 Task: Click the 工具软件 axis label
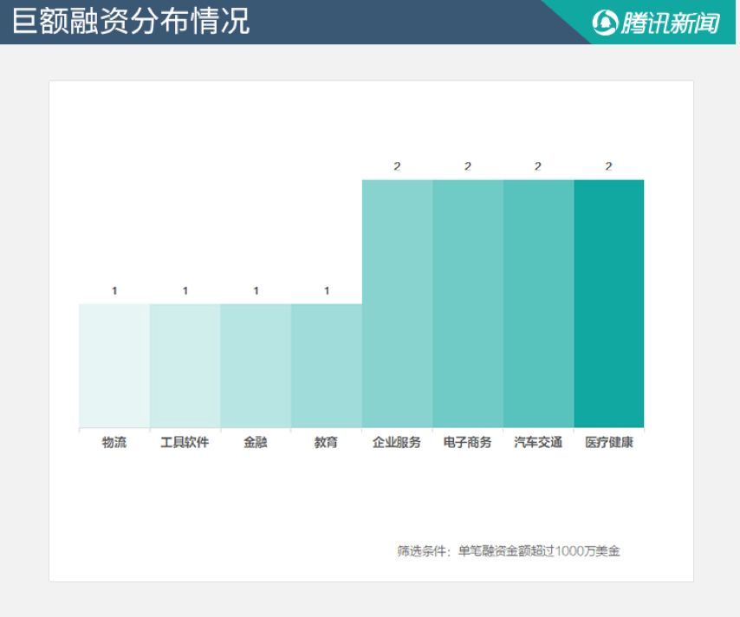click(x=185, y=442)
